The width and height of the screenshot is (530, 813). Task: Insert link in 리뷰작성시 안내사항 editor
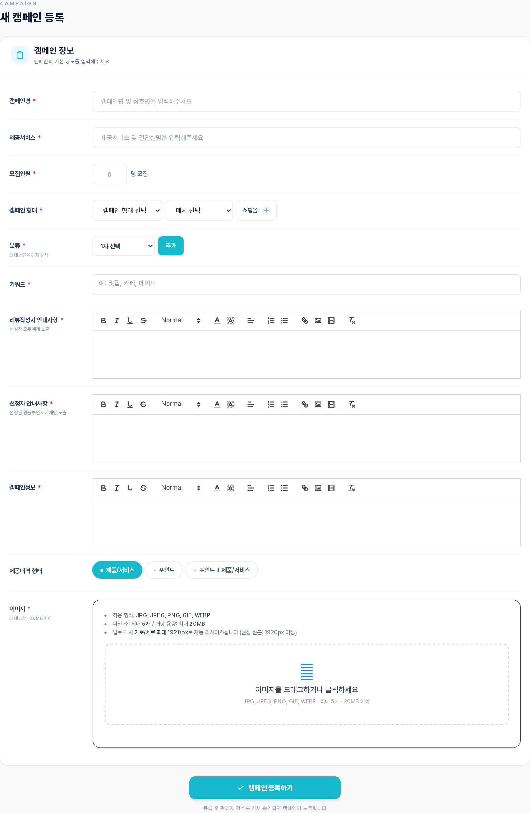pyautogui.click(x=305, y=320)
